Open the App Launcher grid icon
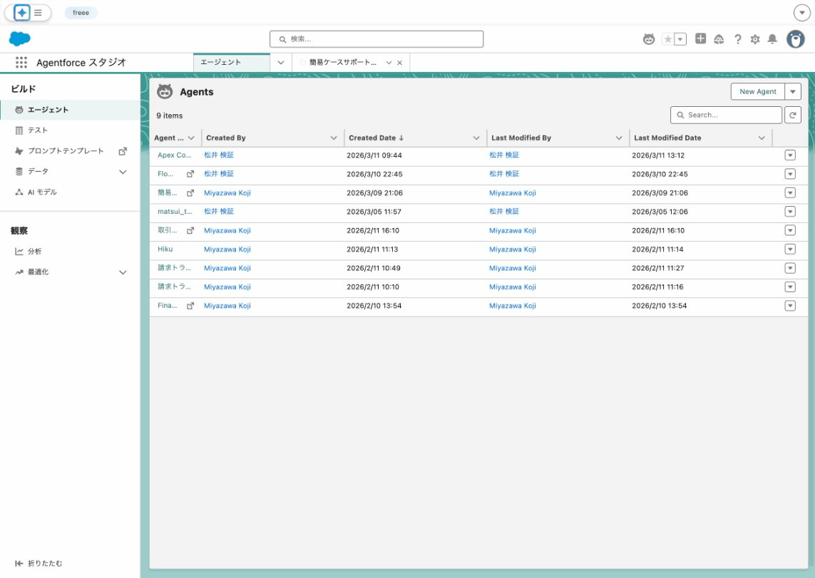815x578 pixels. pos(21,63)
